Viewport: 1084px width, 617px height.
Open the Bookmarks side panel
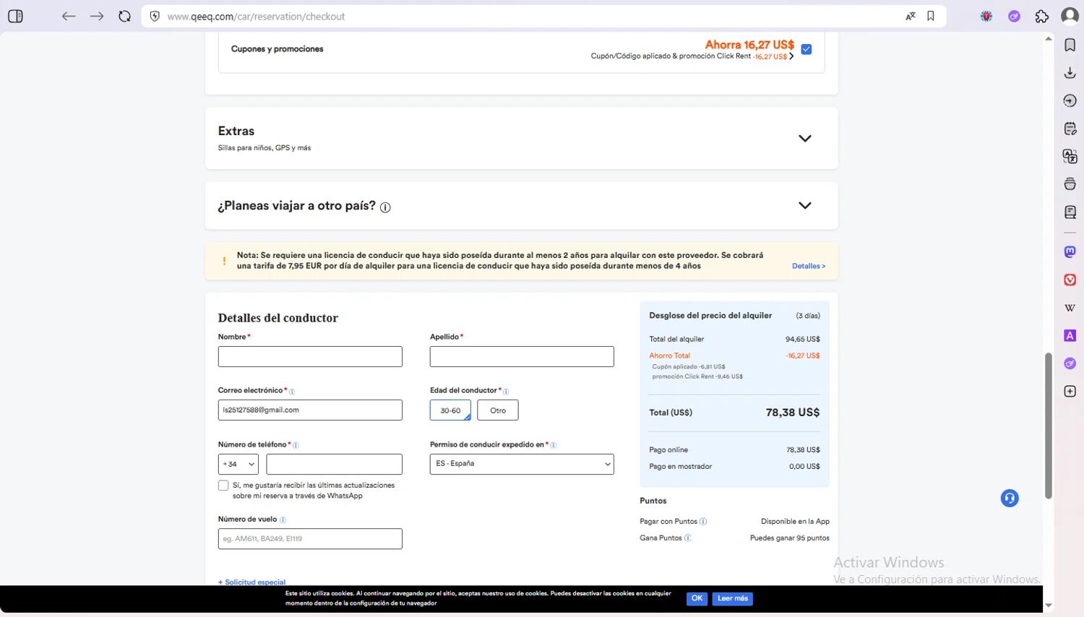(1070, 45)
